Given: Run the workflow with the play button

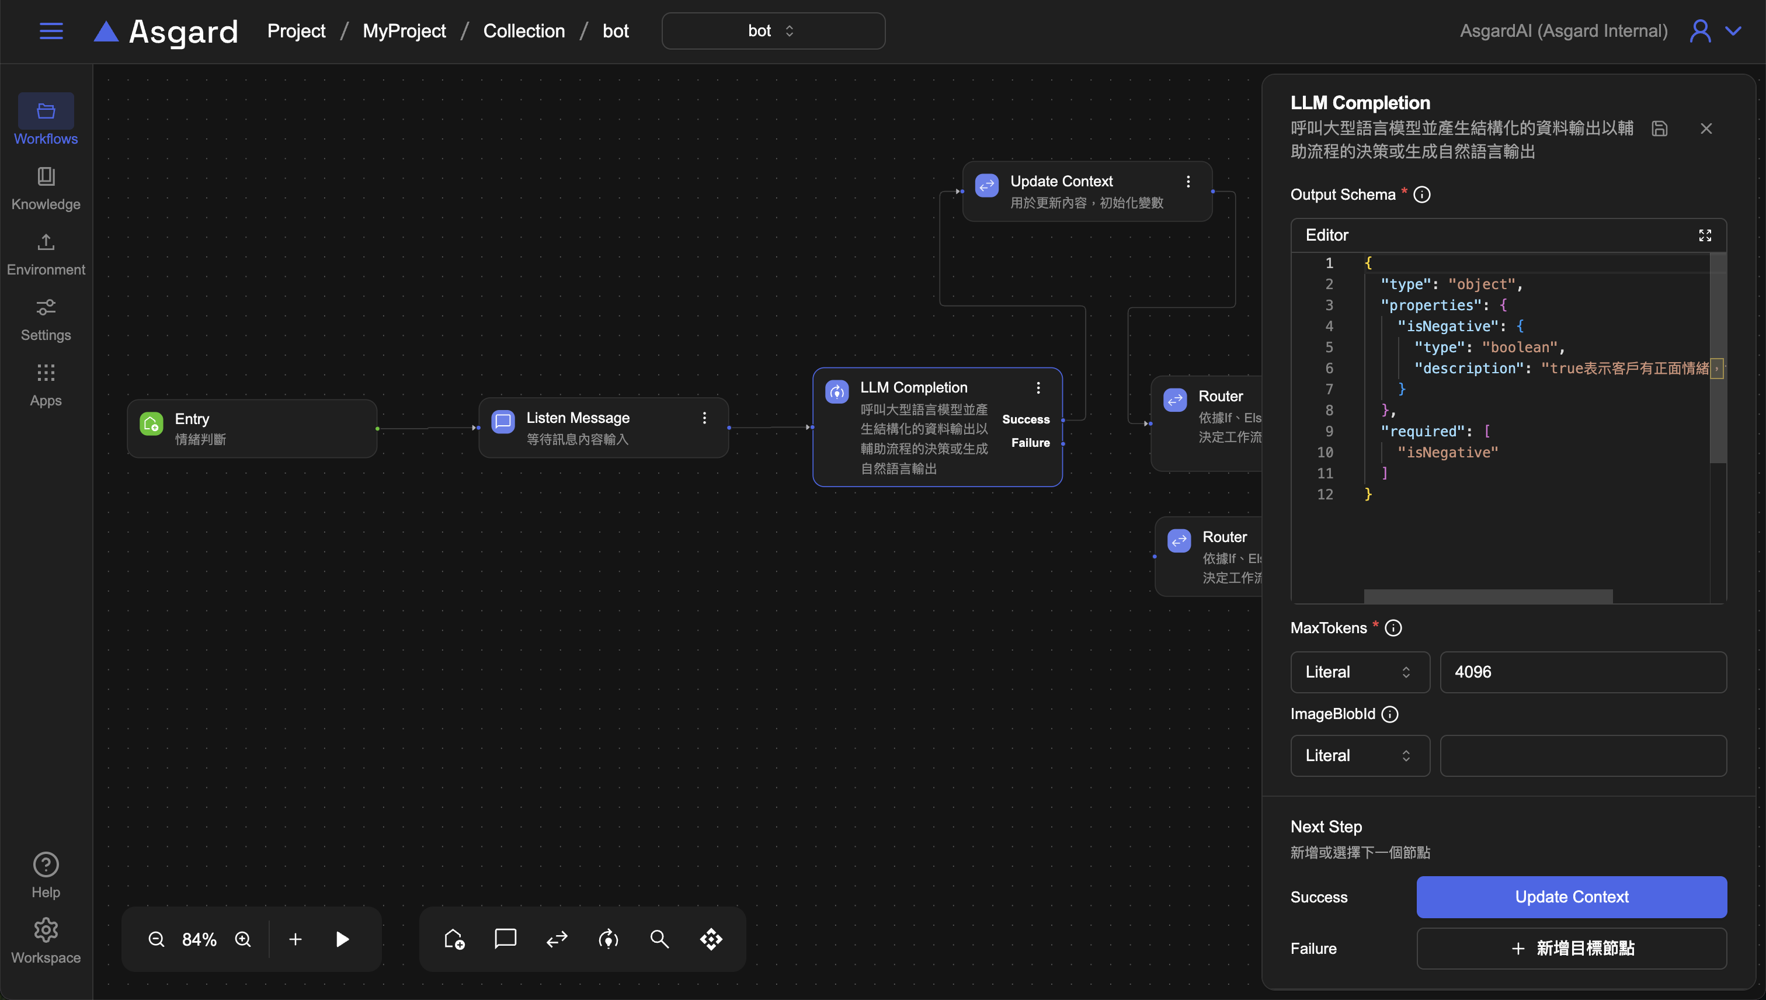Looking at the screenshot, I should click(x=342, y=939).
